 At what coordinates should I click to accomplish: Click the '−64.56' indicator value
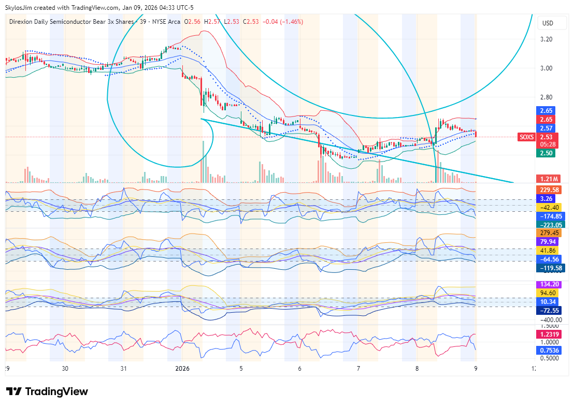[x=549, y=259]
